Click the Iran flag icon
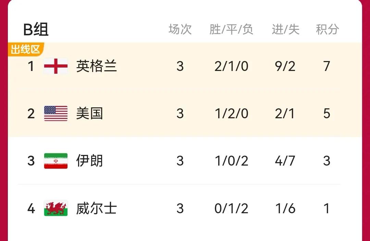The height and width of the screenshot is (241, 370). (56, 161)
